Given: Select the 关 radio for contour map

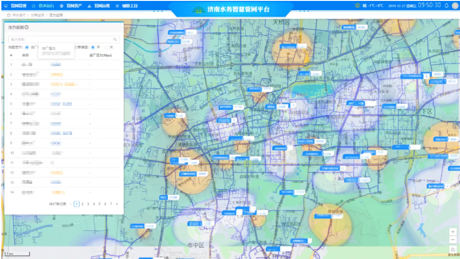Looking at the screenshot, I should click(x=106, y=47).
